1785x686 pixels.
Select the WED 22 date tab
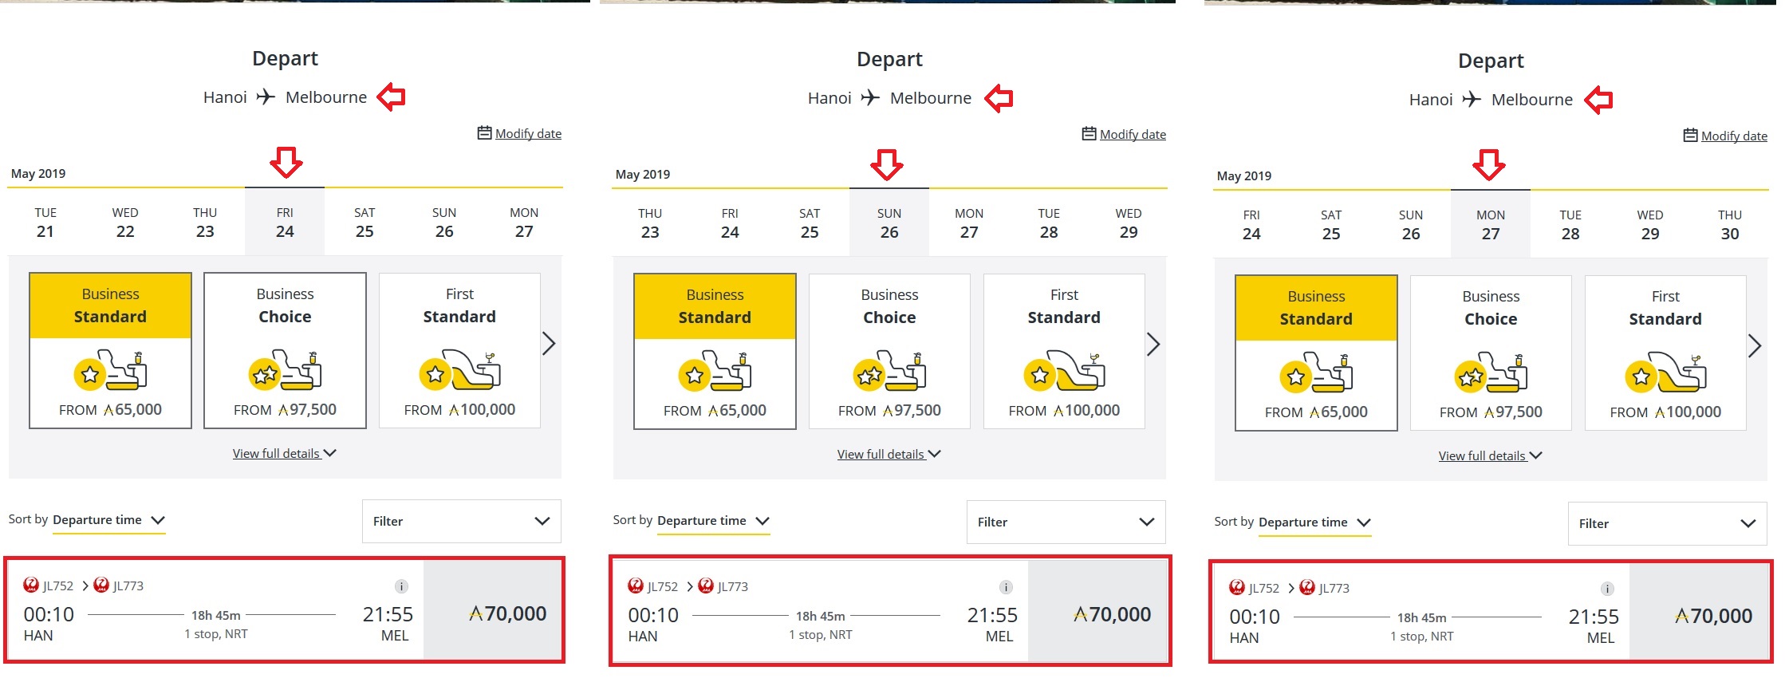(x=125, y=223)
